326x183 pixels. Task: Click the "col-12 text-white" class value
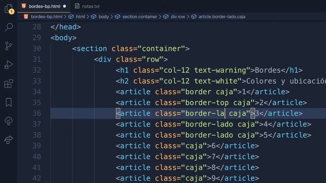click(200, 81)
